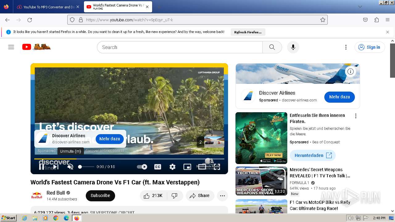Image resolution: width=395 pixels, height=222 pixels.
Task: Save to Pocket icon
Action: 365,20
